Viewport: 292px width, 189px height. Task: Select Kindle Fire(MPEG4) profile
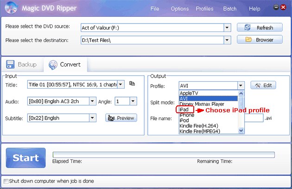(208, 131)
